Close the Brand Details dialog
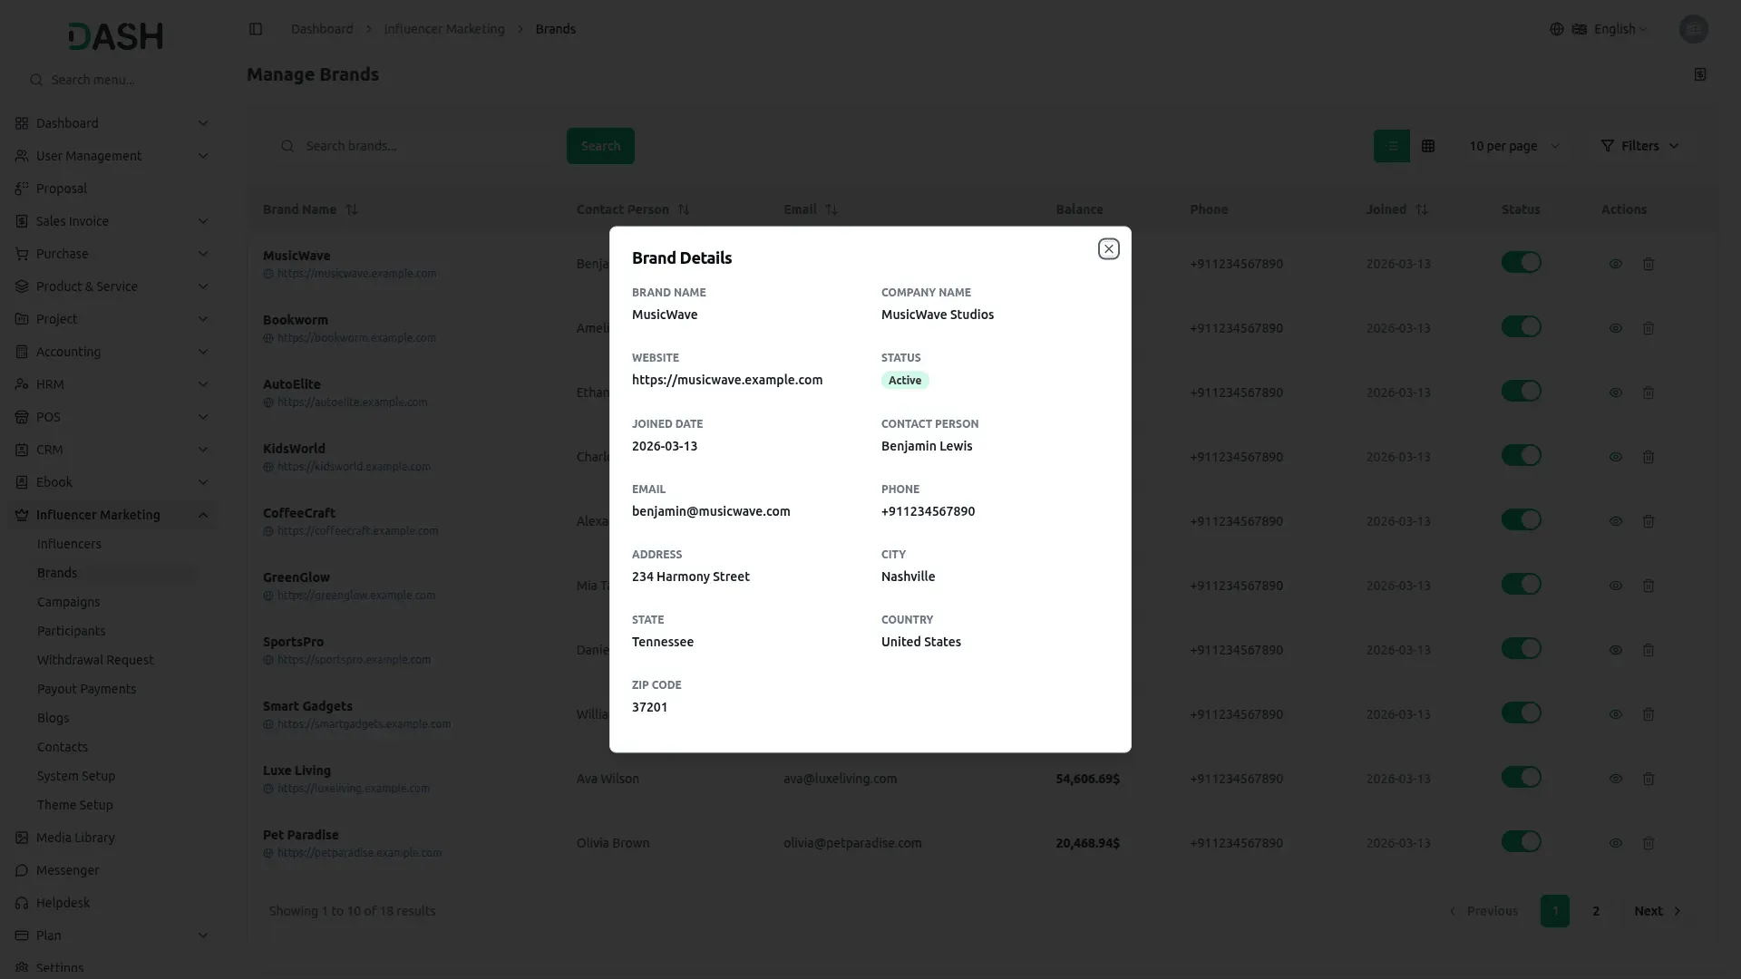1741x979 pixels. (1108, 248)
